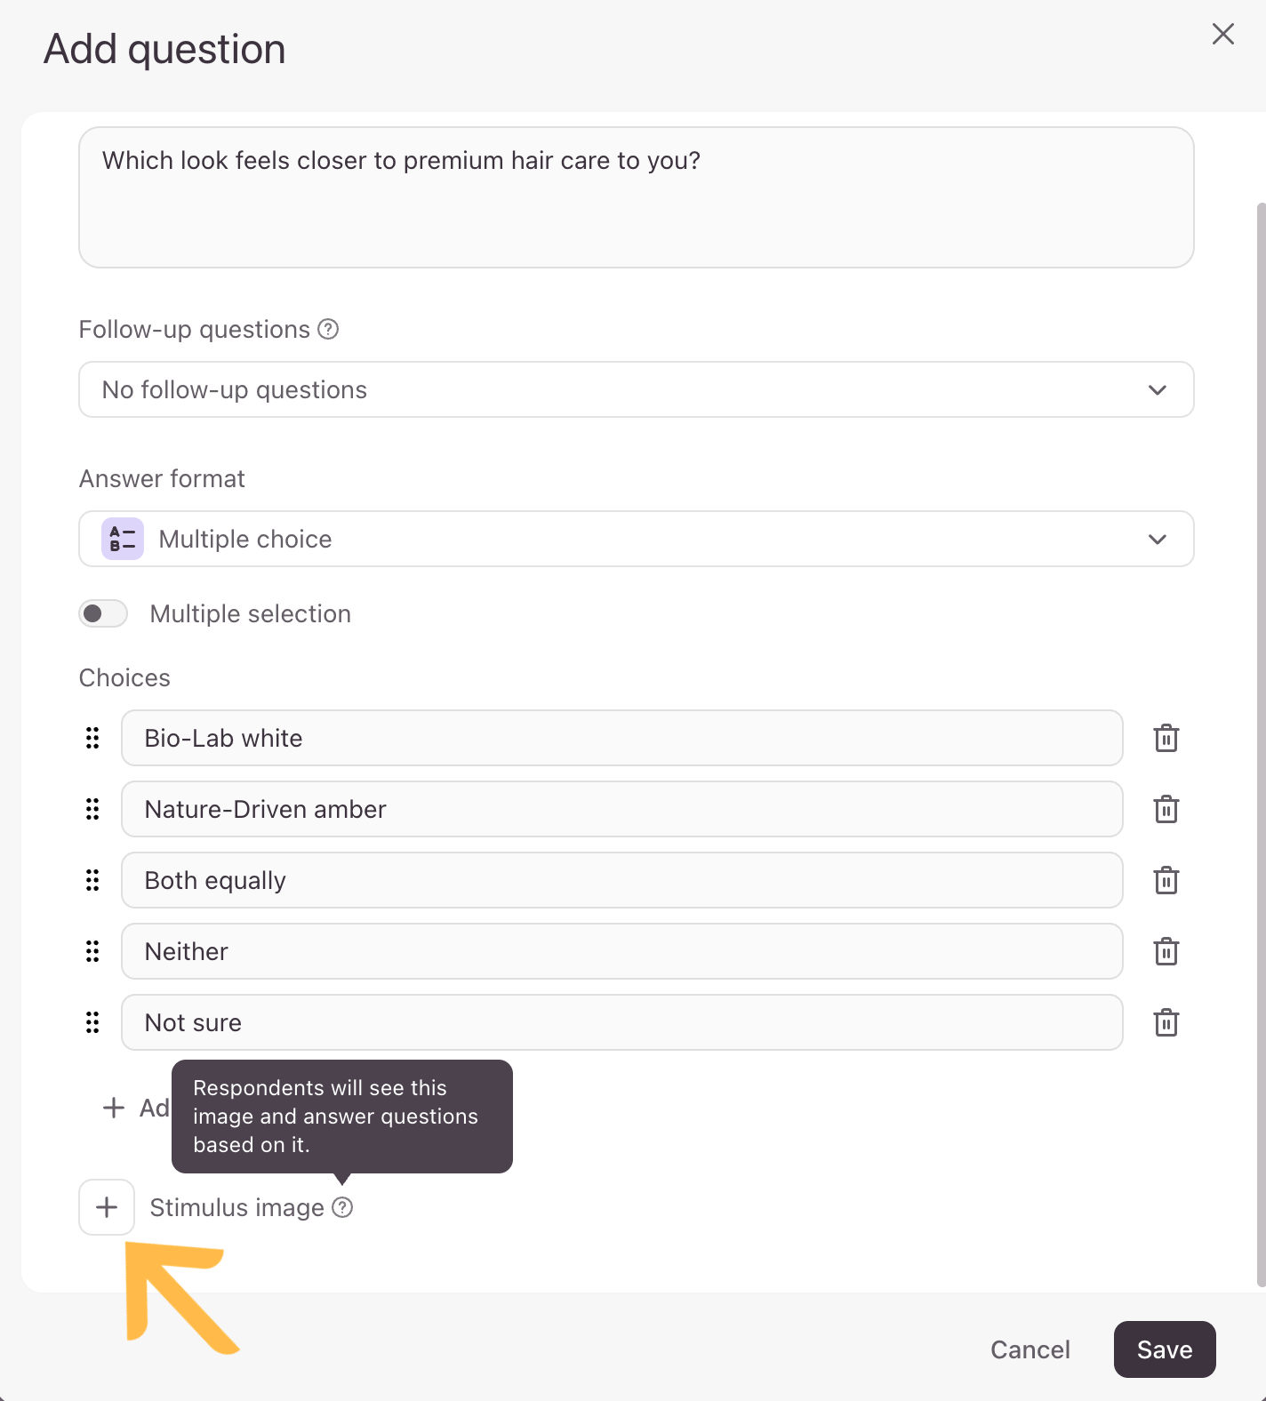Click the Multiple choice format icon
Screen dimensions: 1266x1401
tap(123, 539)
